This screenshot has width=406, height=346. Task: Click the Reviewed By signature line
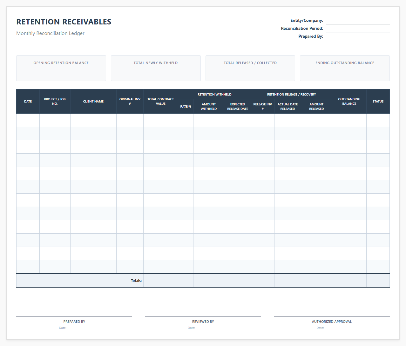203,316
